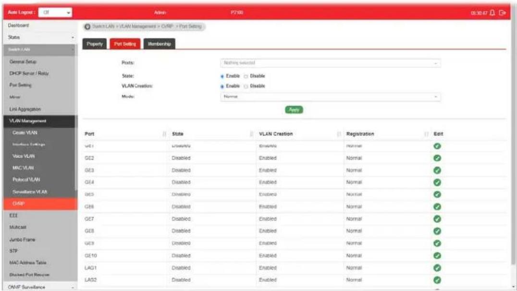Open Dashboard in sidebar
This screenshot has height=291, width=517.
click(x=18, y=25)
